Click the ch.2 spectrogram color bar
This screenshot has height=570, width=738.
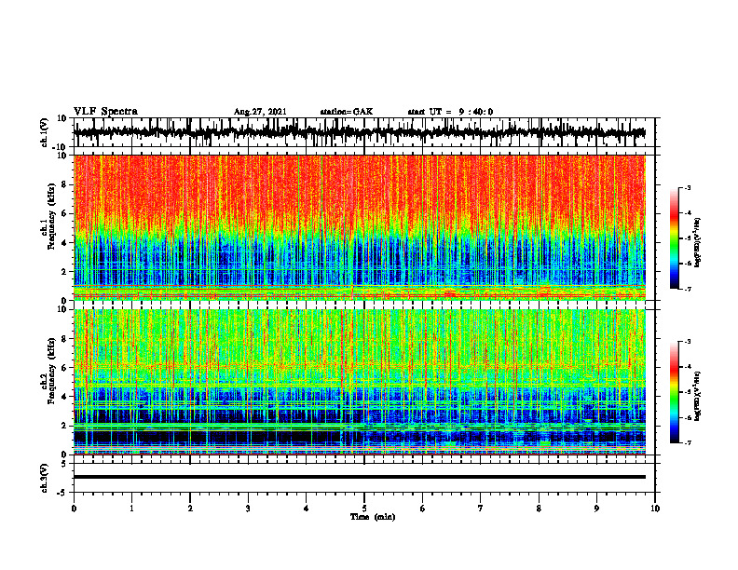pyautogui.click(x=675, y=392)
